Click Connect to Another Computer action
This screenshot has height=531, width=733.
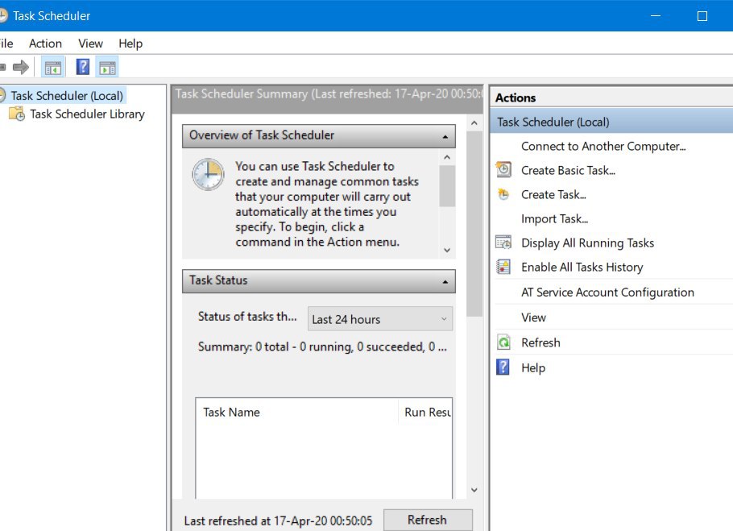(x=603, y=147)
